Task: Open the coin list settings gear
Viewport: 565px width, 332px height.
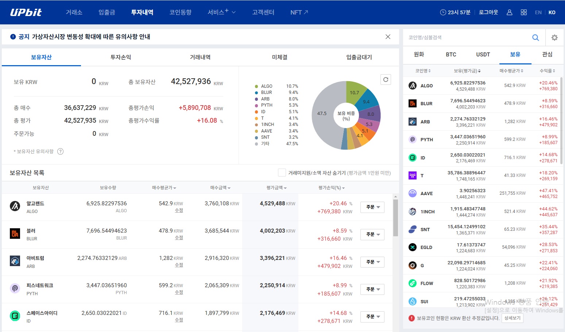Action: point(554,37)
